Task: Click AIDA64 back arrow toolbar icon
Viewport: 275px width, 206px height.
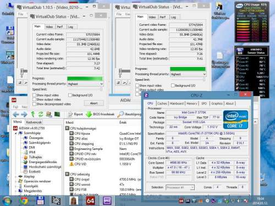Action: pyautogui.click(x=16, y=114)
